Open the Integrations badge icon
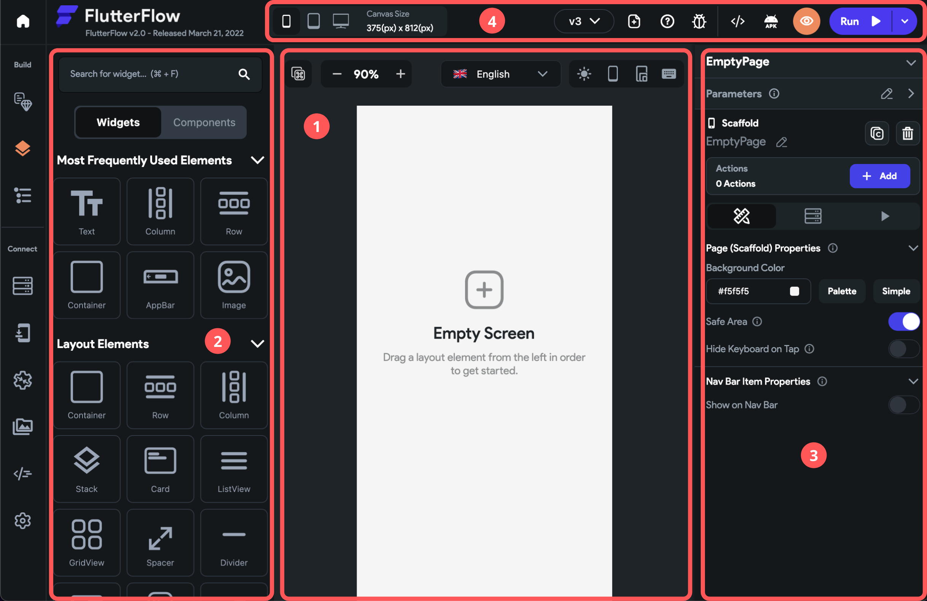Viewport: 927px width, 601px height. tap(22, 380)
